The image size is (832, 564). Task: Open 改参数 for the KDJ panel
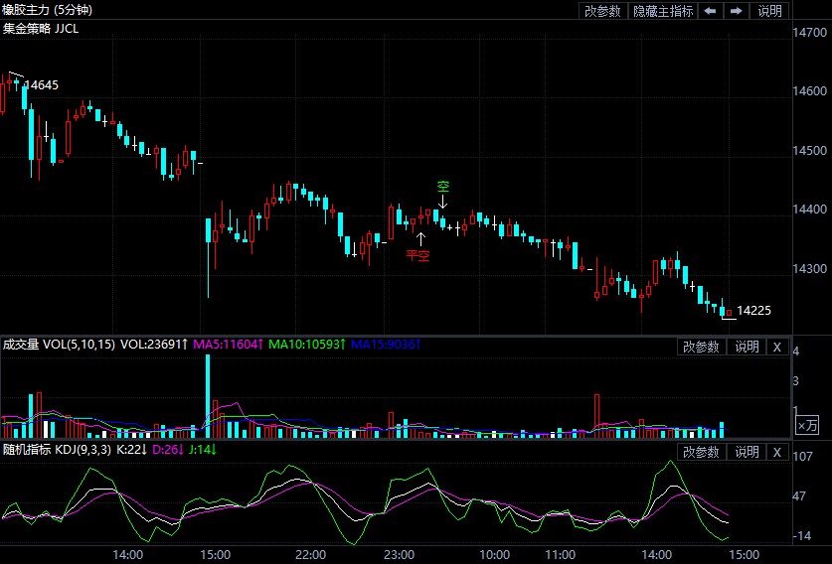point(702,452)
